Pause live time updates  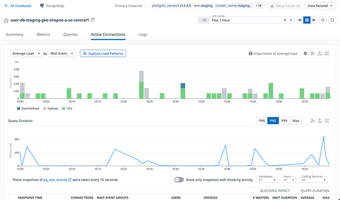307,20
